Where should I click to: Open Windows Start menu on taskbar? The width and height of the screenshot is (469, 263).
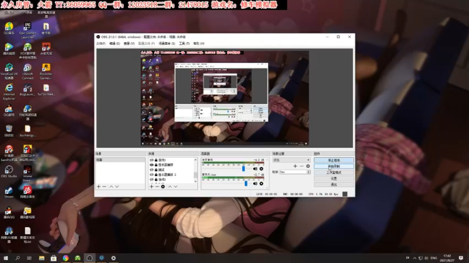pyautogui.click(x=6, y=258)
